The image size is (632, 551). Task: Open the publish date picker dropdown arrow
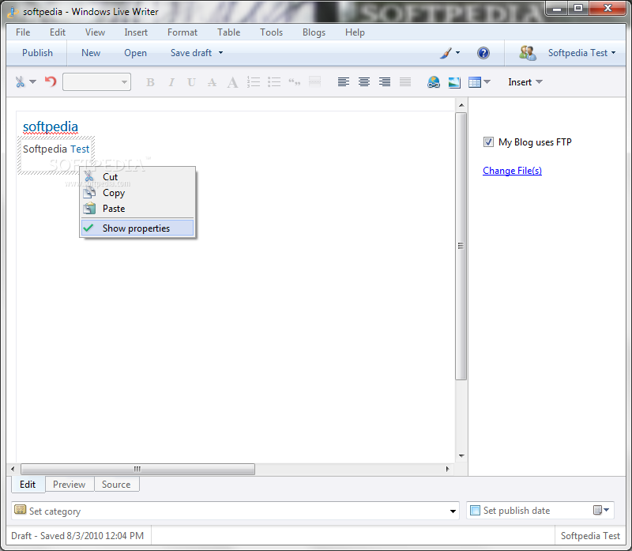tap(606, 510)
